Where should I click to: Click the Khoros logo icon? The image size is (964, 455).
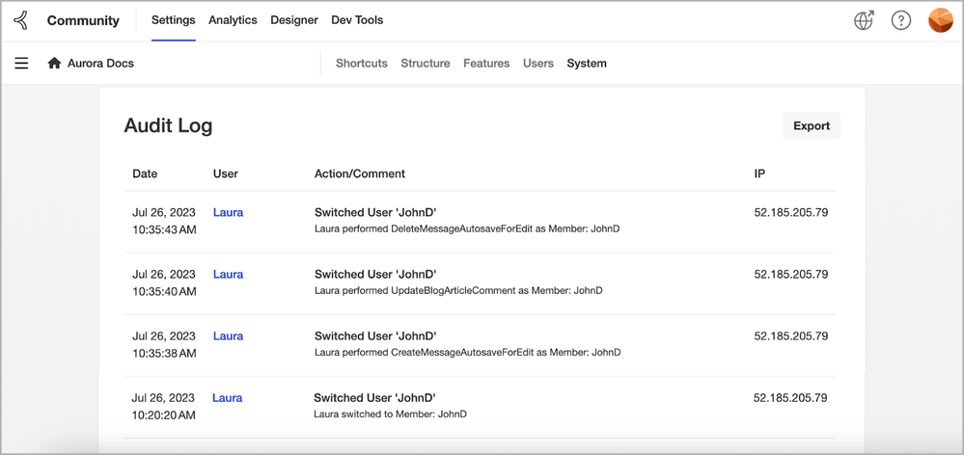[x=21, y=20]
